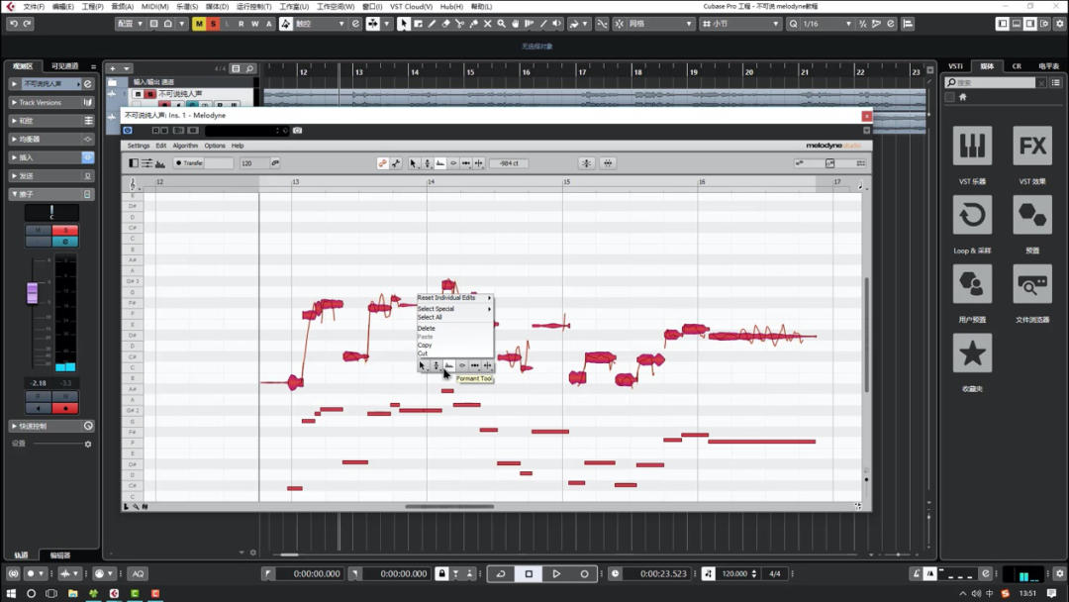Select the Formant Tool in Melodyne toolbar
The height and width of the screenshot is (602, 1069).
[440, 163]
